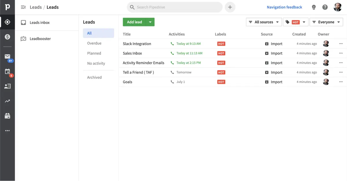The width and height of the screenshot is (347, 181).
Task: Click phone icon for Activity Reminder Emails
Action: click(172, 63)
